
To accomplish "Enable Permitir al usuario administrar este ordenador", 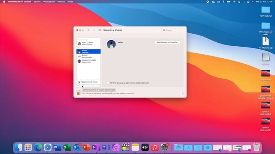I will click(x=108, y=83).
